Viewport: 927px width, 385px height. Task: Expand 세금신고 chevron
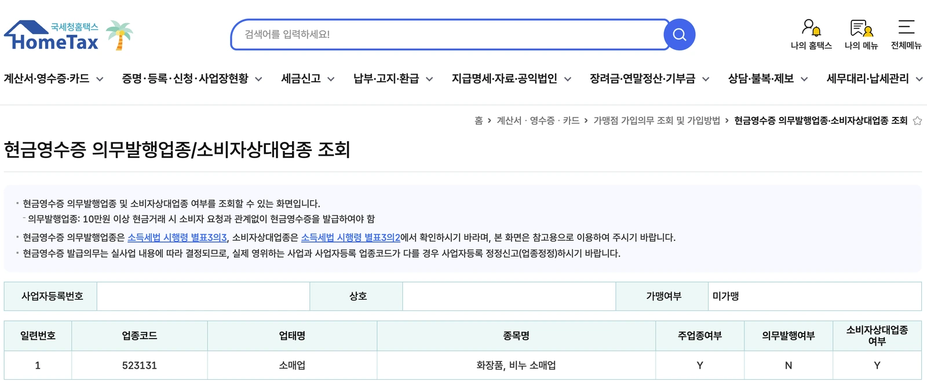331,79
